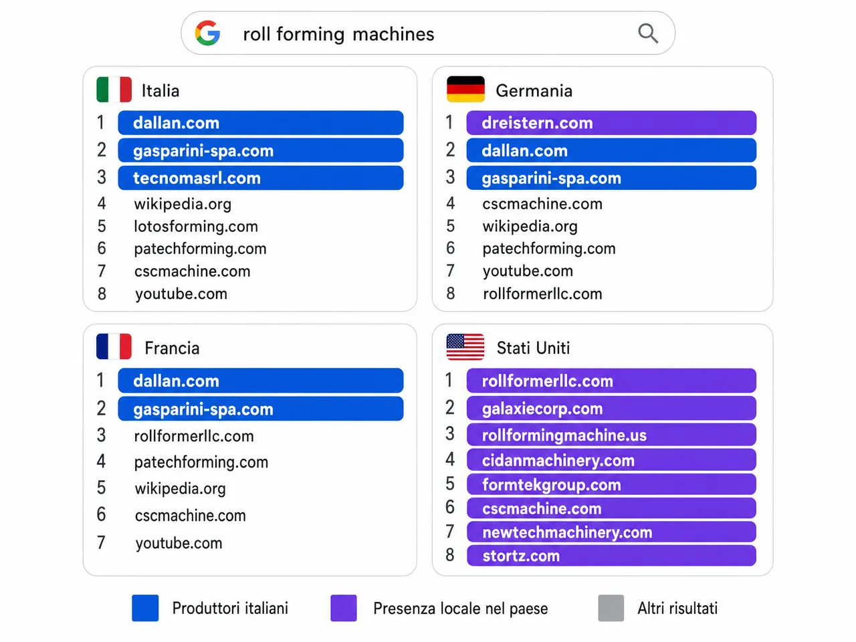
Task: Click patechforming.com in the Italia list
Action: coord(200,249)
